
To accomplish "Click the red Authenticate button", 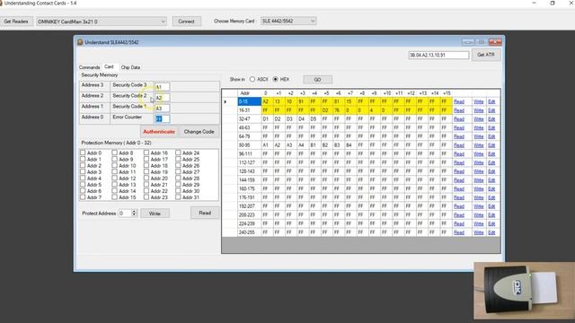I will tap(159, 132).
